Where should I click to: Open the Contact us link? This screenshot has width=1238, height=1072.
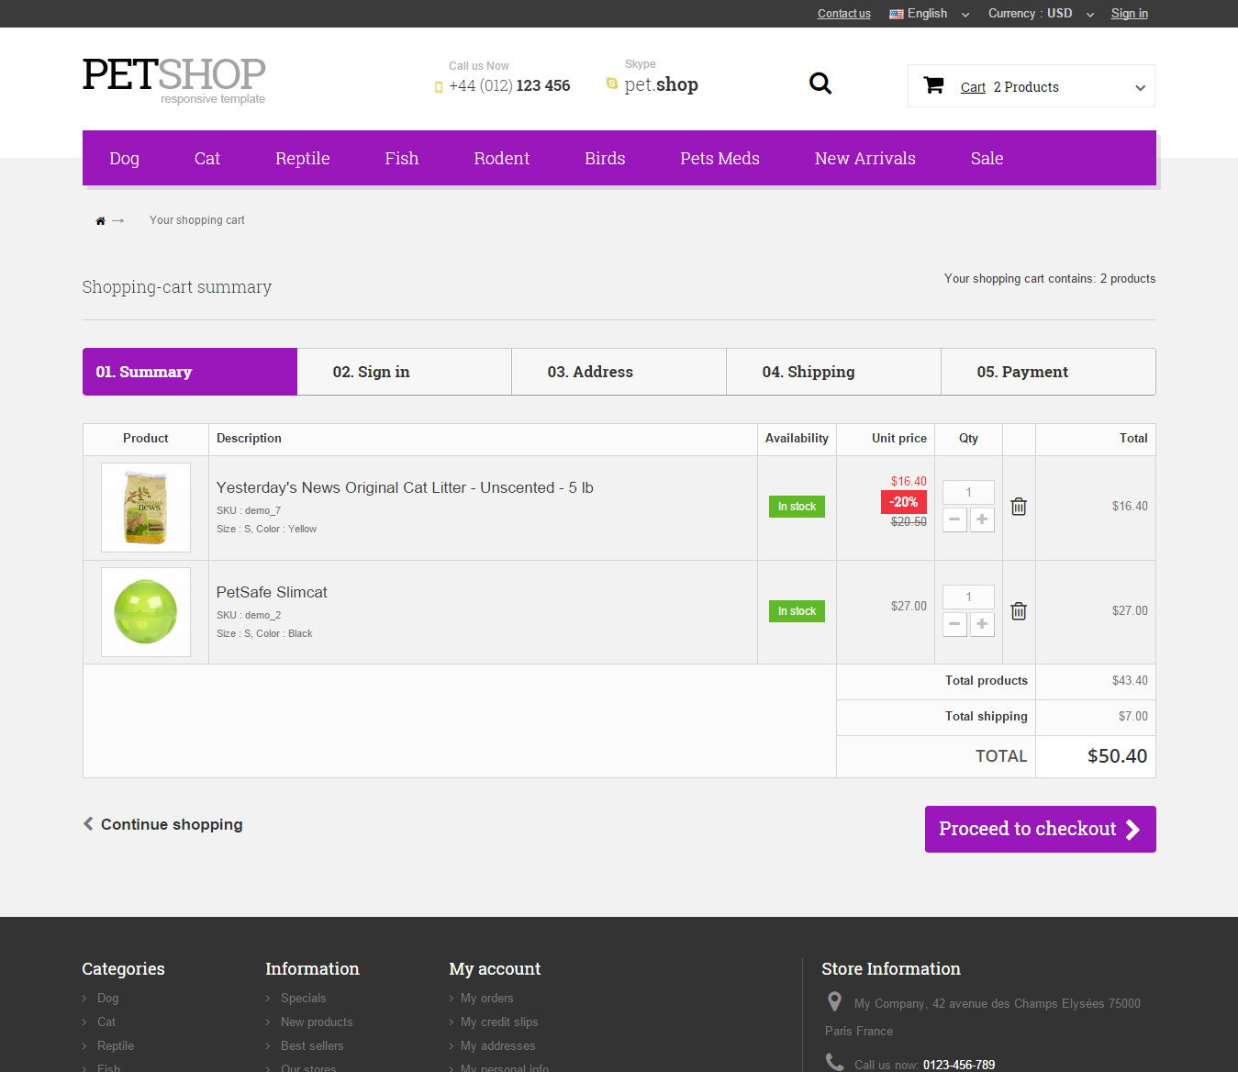coord(843,14)
